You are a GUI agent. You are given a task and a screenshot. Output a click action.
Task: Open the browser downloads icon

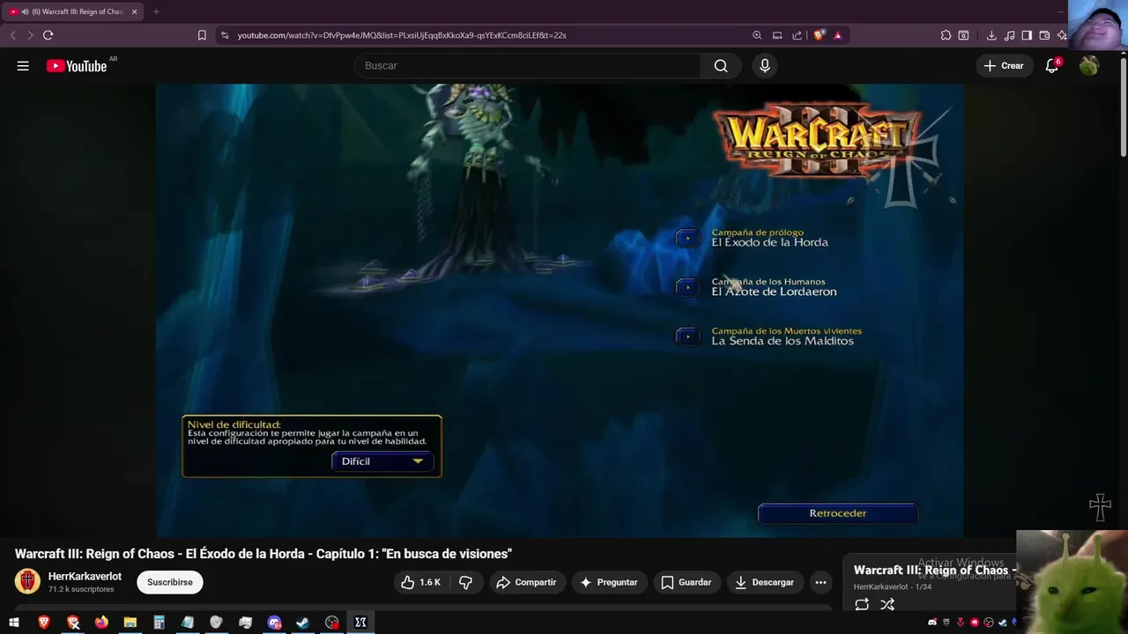point(991,35)
